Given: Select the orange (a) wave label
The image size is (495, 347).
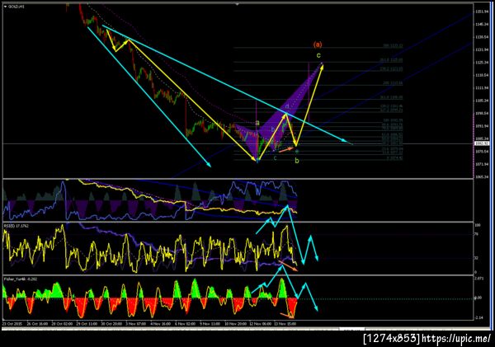Looking at the screenshot, I should 318,45.
